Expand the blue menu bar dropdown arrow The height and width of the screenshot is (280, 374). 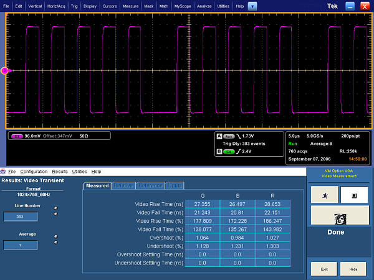(x=252, y=6)
